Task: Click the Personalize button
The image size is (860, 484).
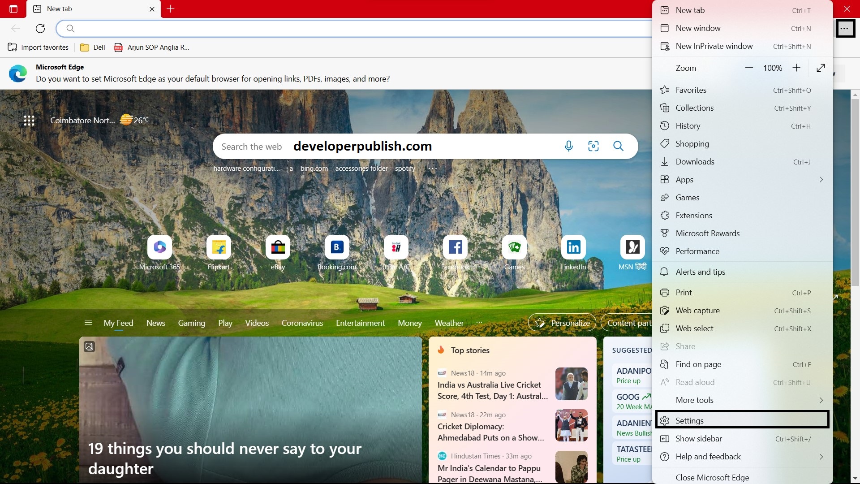Action: [562, 322]
